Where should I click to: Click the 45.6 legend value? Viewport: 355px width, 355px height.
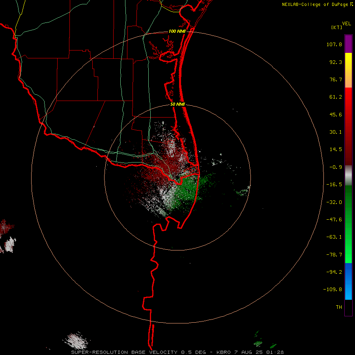coord(336,114)
